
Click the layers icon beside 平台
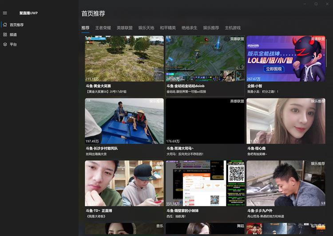[x=5, y=44]
